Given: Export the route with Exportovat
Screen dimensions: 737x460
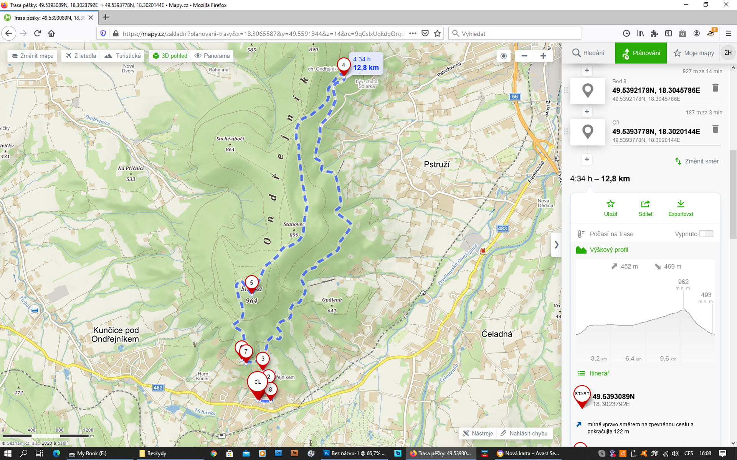Looking at the screenshot, I should (x=681, y=208).
